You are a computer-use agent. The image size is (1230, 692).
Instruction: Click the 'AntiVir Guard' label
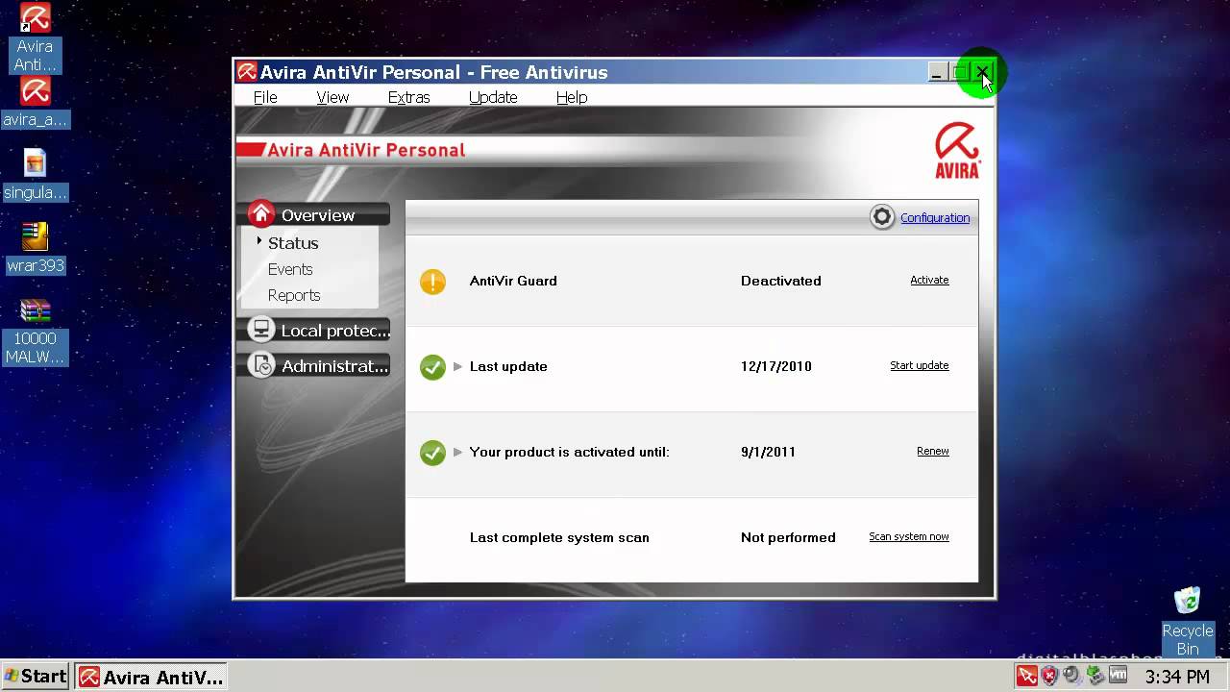click(x=513, y=281)
